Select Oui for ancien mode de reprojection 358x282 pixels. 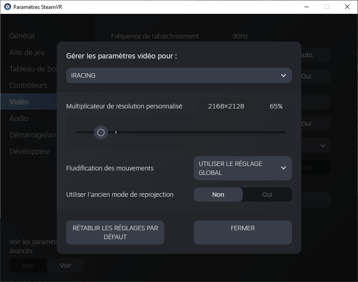point(267,195)
